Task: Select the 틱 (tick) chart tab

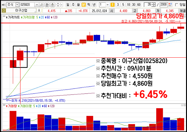Action: [x=89, y=5]
